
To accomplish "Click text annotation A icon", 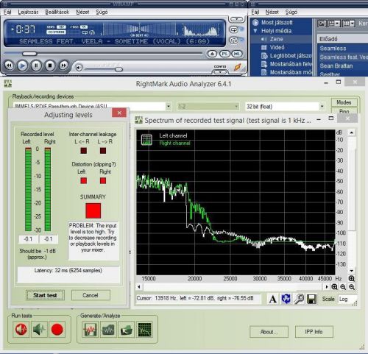I will [x=273, y=299].
